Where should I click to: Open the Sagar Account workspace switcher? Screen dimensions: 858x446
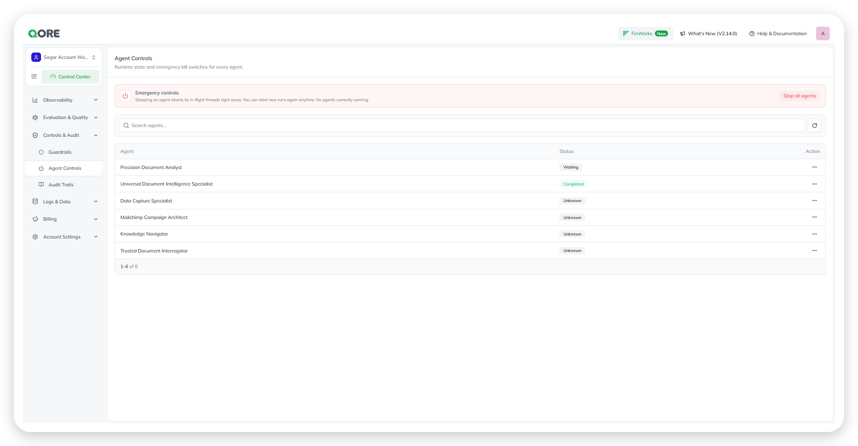click(63, 57)
